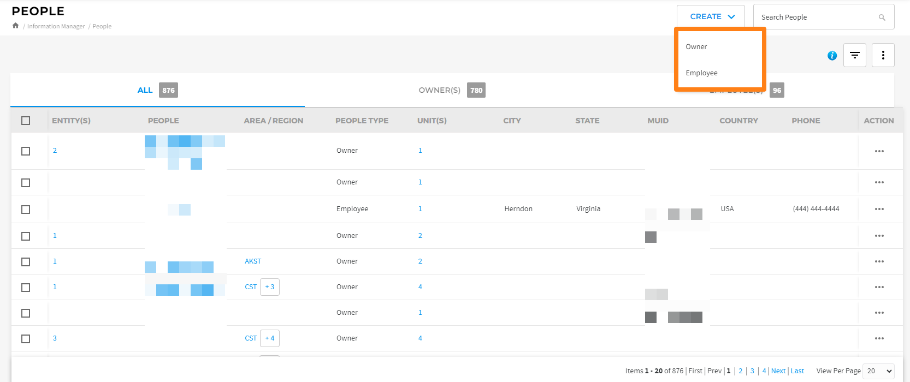Expand the +4 additional regions badge
This screenshot has width=910, height=382.
[270, 338]
